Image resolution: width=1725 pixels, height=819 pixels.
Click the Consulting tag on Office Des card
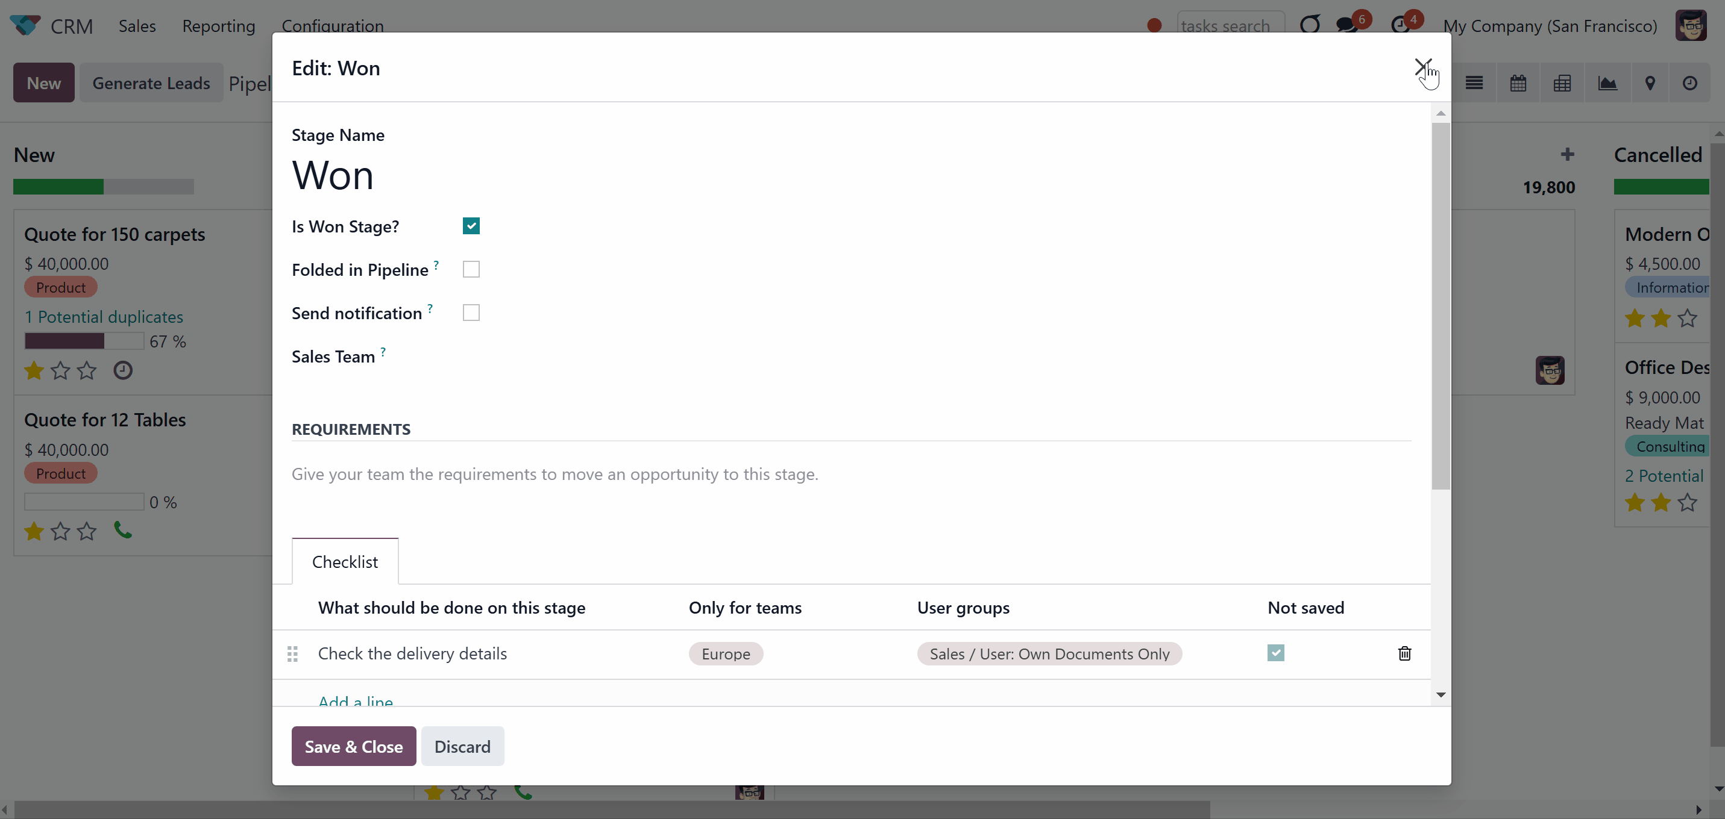click(x=1667, y=446)
